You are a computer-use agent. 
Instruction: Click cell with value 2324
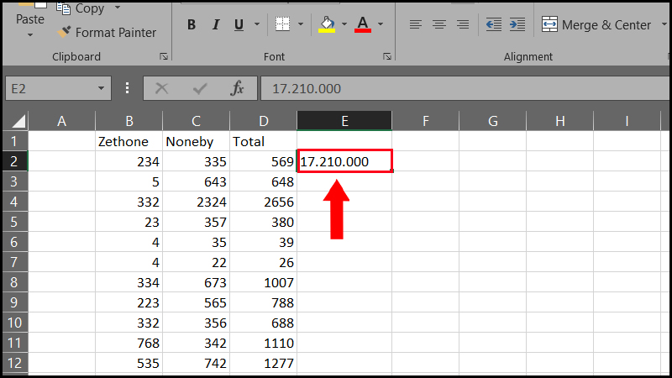[x=197, y=202]
